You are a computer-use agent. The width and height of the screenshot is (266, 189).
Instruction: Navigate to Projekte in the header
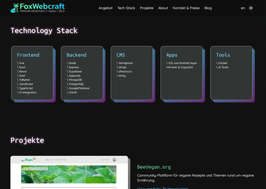[147, 8]
